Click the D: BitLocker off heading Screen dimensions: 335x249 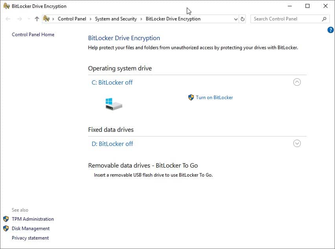coord(112,144)
